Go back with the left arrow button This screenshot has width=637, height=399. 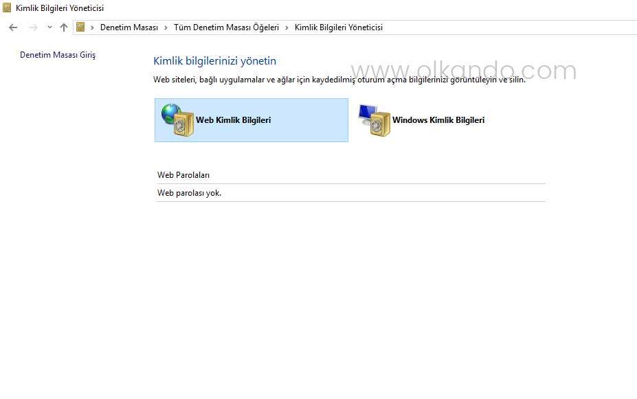[13, 27]
